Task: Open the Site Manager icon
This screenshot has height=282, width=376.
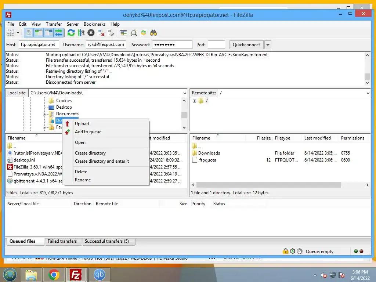Action: point(11,33)
